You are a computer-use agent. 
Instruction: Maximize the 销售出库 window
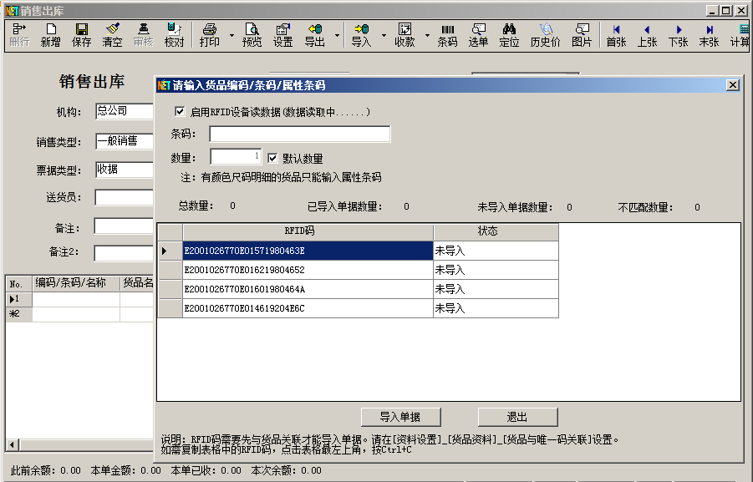726,10
